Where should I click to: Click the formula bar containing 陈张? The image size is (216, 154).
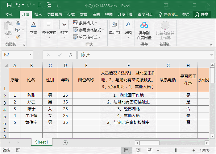pos(144,55)
